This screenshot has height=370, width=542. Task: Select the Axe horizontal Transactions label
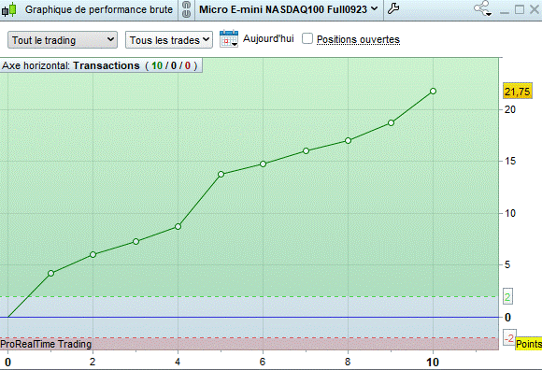point(101,65)
